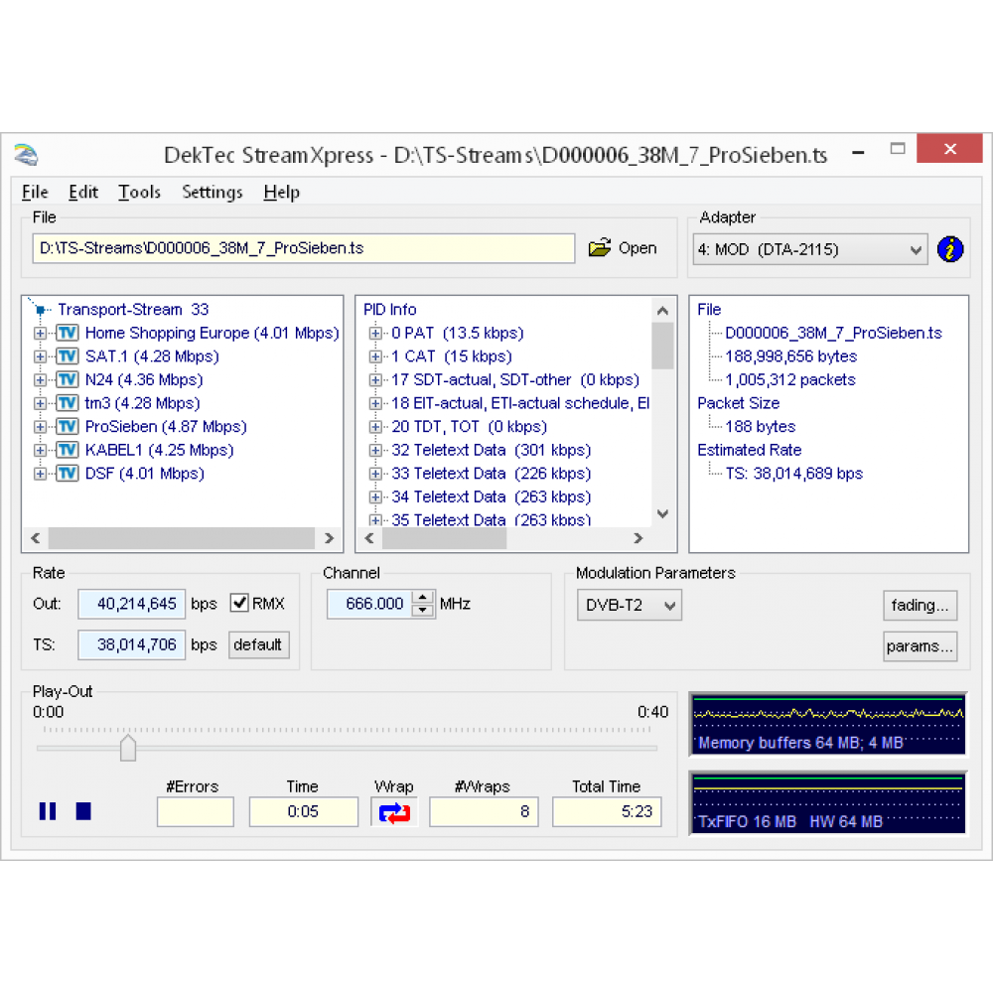Pause playback with the pause button
Screen dimensions: 993x993
click(48, 811)
